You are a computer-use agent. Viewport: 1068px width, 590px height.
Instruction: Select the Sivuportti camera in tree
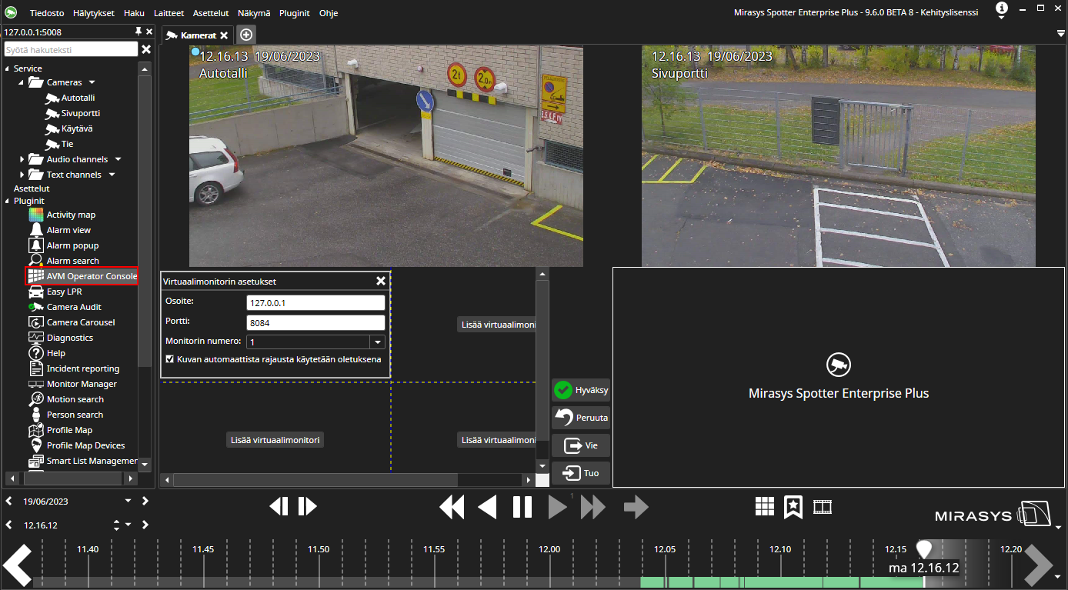point(80,113)
